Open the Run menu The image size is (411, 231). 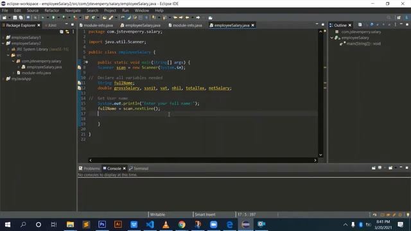pyautogui.click(x=125, y=10)
